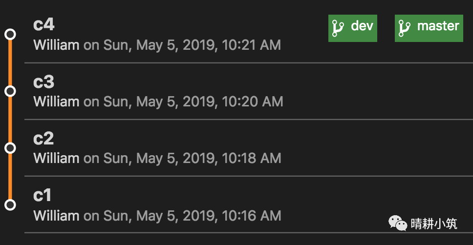
Task: Click the branch icon in master tag
Action: 404,28
